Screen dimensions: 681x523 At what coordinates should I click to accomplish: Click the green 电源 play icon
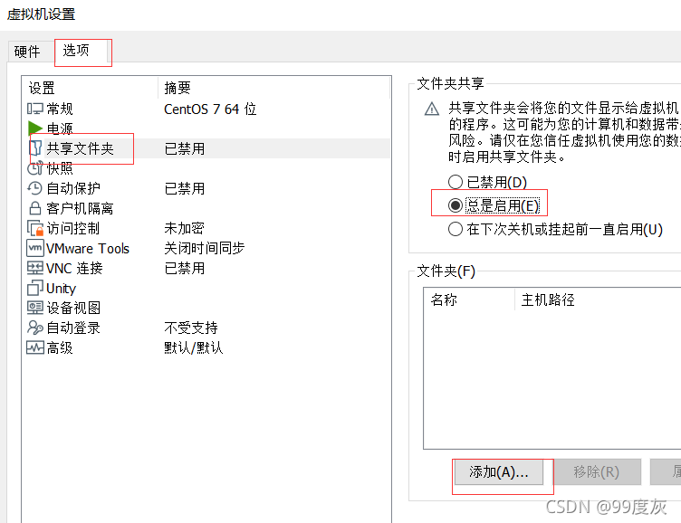pos(34,128)
